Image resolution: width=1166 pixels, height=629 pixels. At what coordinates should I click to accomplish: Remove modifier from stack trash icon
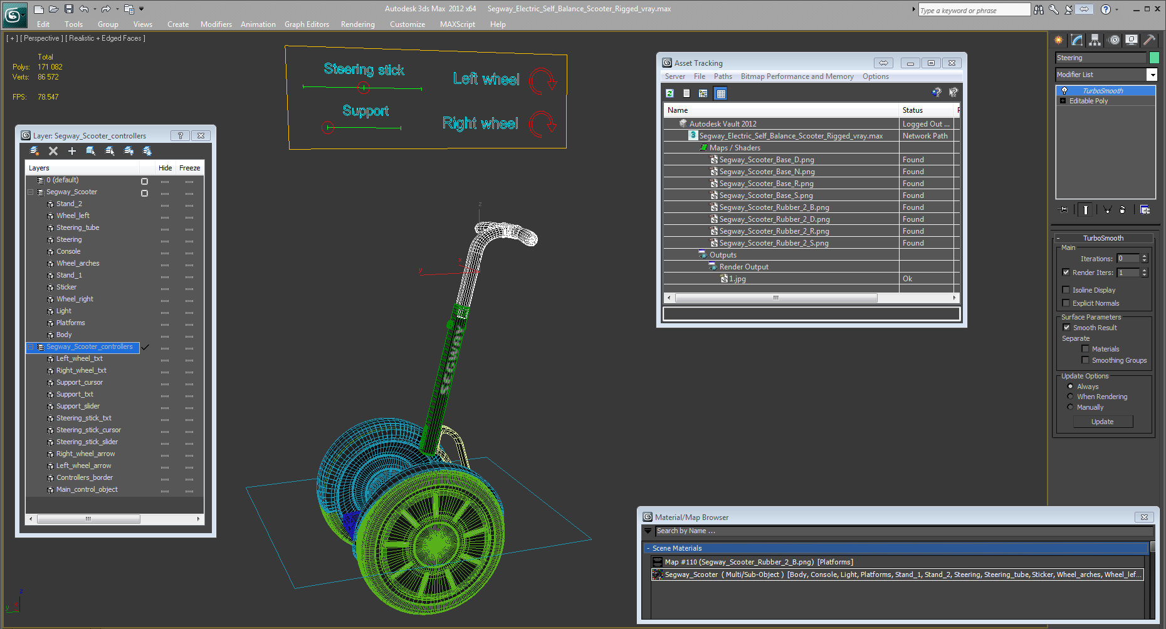coord(1123,210)
